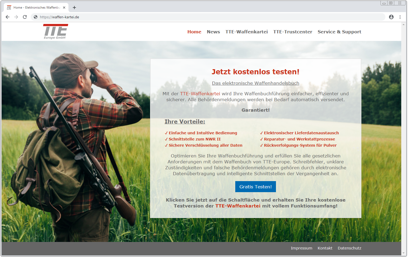The width and height of the screenshot is (408, 257).
Task: Open the Service & Support menu item
Action: (x=339, y=32)
